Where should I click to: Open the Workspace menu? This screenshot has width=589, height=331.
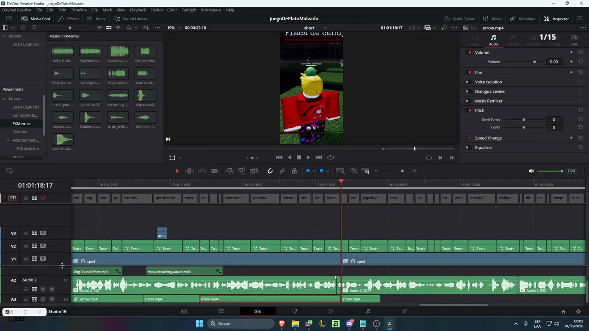coord(211,10)
